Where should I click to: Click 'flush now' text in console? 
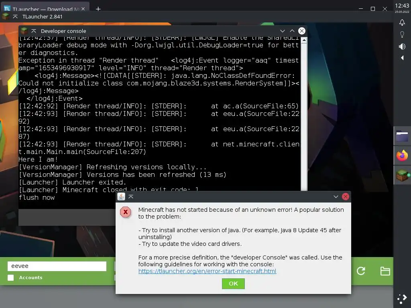pos(37,197)
